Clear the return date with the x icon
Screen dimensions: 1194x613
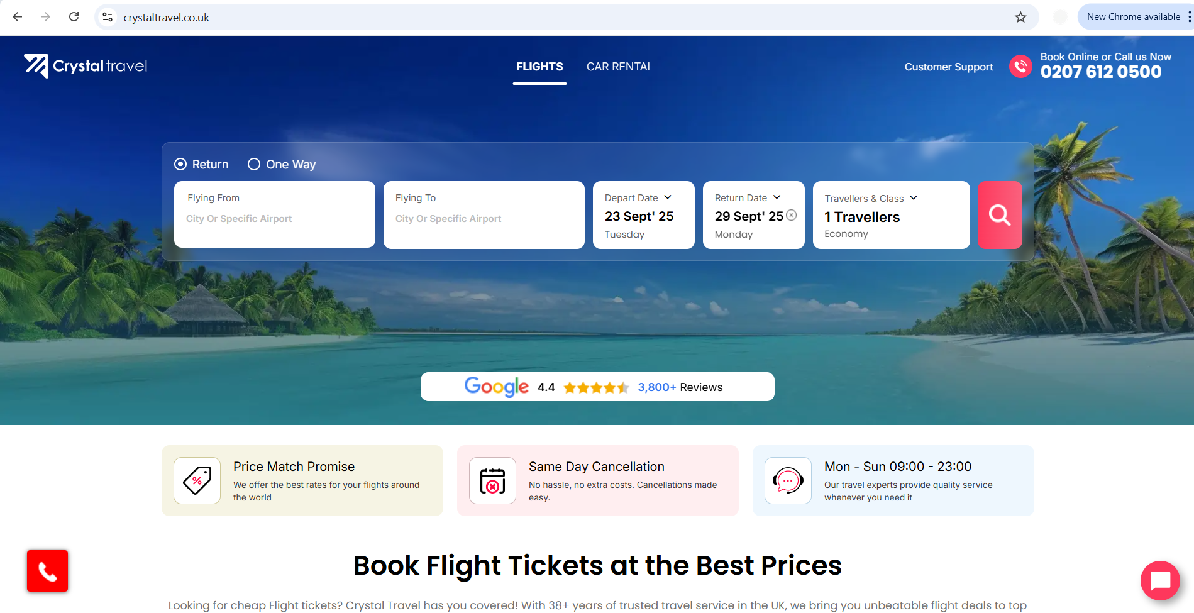click(792, 215)
